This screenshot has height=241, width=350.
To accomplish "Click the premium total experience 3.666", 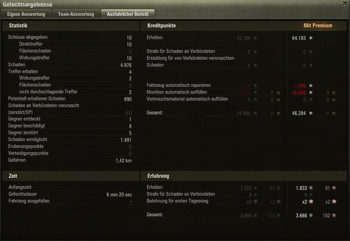I will (x=301, y=215).
